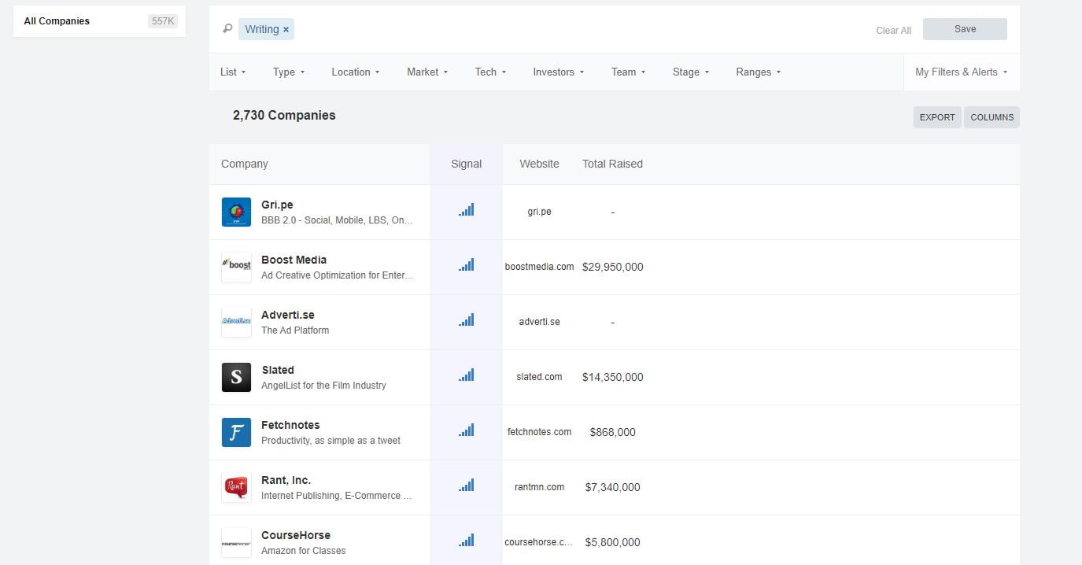Visit boostmedia.com website link
Viewport: 1082px width, 565px height.
[x=539, y=267]
